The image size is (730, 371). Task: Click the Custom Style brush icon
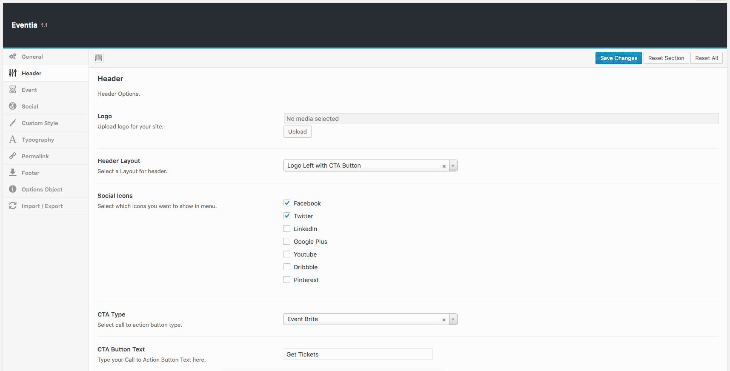click(x=13, y=123)
